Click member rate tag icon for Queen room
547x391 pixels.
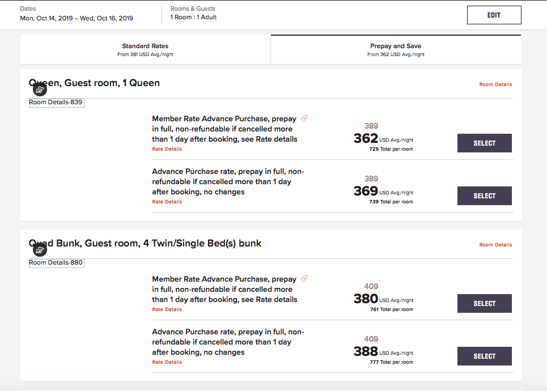(304, 118)
